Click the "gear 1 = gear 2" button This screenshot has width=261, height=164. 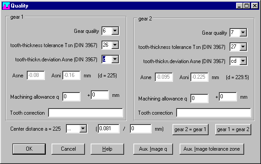(233, 129)
